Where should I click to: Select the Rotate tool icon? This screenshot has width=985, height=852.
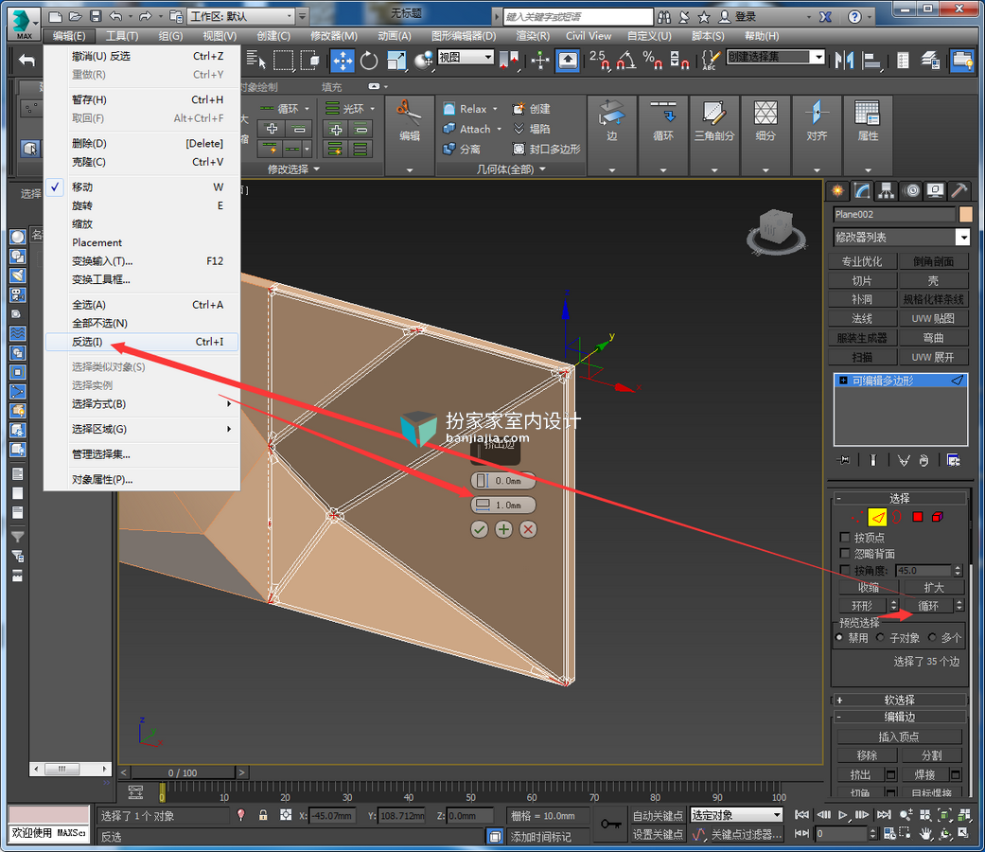369,61
